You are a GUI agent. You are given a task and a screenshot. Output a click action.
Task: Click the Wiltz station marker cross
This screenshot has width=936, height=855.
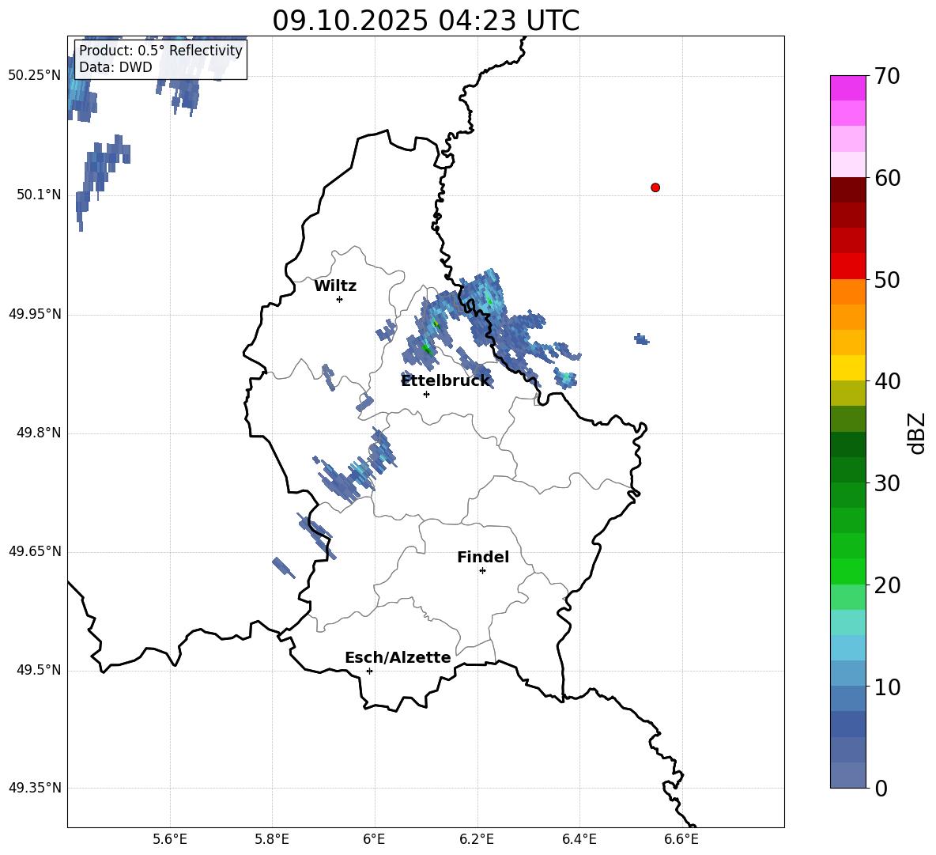pos(340,299)
